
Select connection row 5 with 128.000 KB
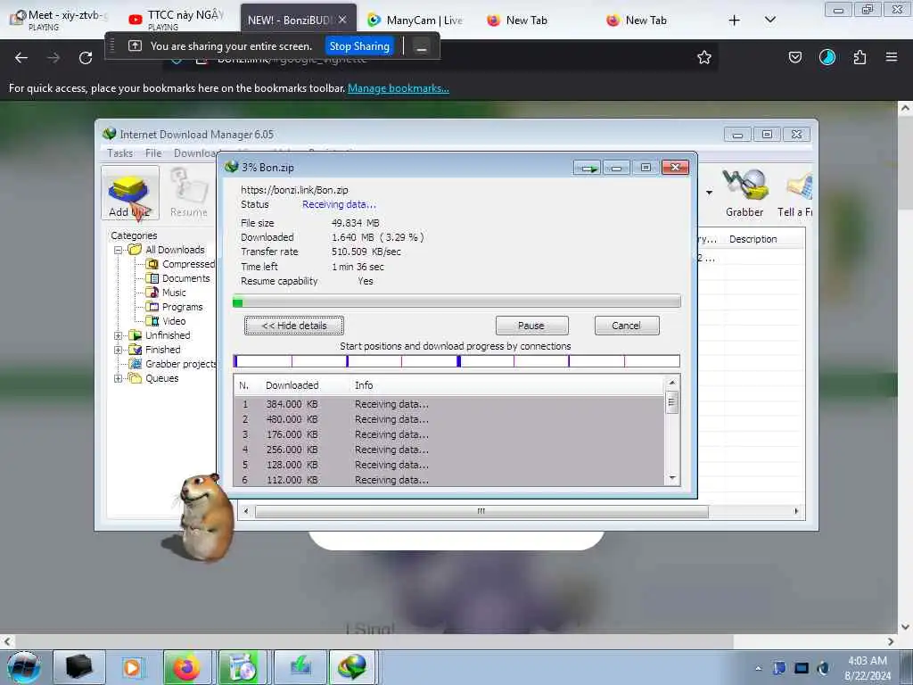pyautogui.click(x=448, y=465)
